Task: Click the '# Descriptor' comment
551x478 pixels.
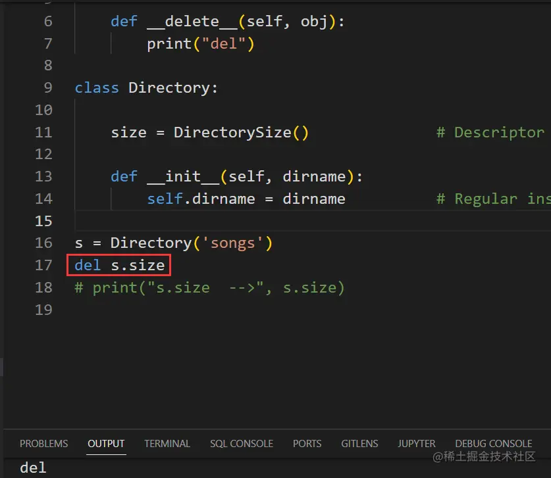Action: click(490, 133)
